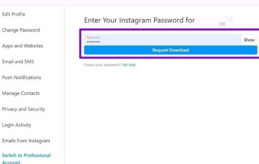View the Login Activity page

(16, 125)
